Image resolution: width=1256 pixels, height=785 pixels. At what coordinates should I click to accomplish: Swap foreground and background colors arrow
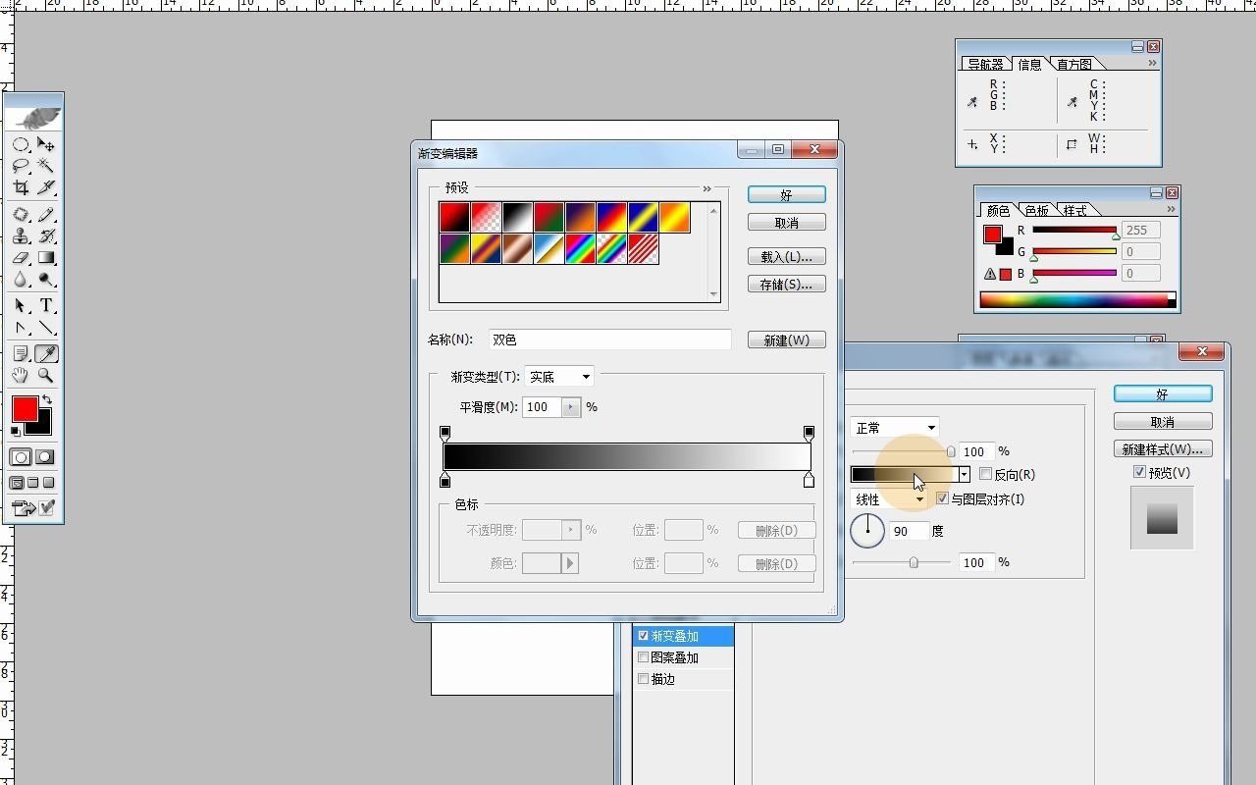[x=47, y=400]
